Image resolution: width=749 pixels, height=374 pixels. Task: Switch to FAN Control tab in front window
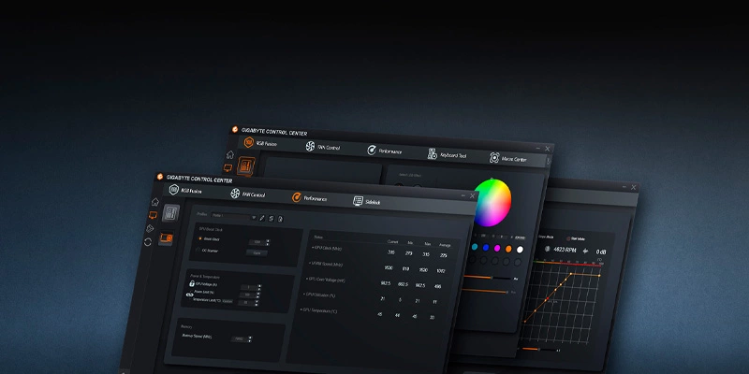247,194
